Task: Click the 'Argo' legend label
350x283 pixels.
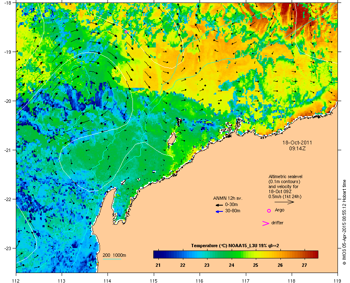Action: click(280, 210)
